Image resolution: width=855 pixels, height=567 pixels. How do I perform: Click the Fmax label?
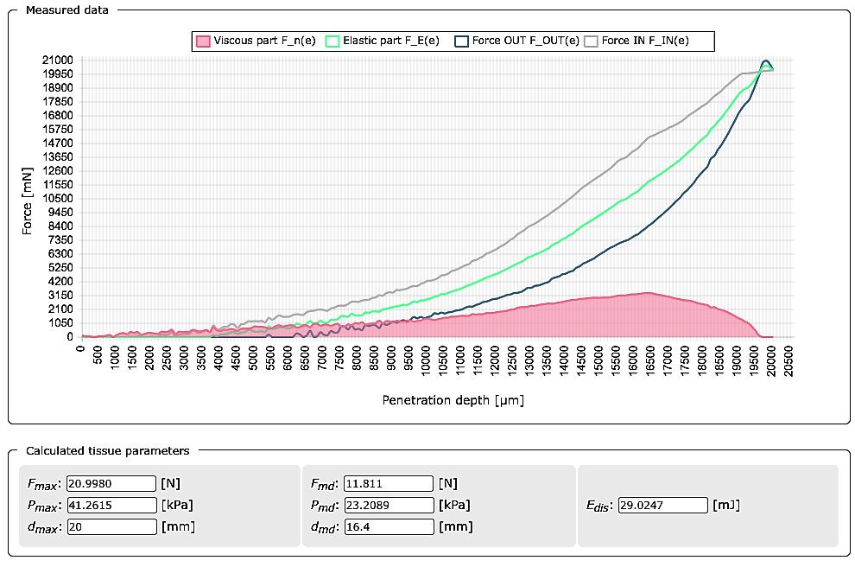[x=44, y=484]
